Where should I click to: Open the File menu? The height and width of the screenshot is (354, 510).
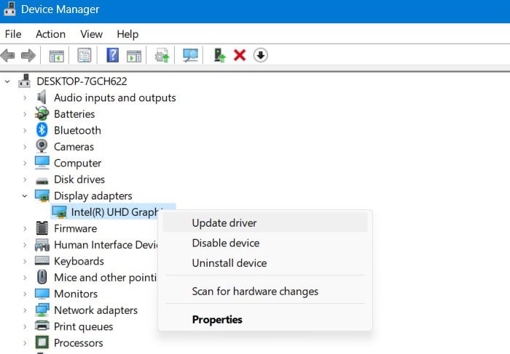coord(13,34)
